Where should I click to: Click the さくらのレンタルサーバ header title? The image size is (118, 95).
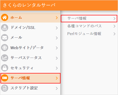click(x=29, y=5)
